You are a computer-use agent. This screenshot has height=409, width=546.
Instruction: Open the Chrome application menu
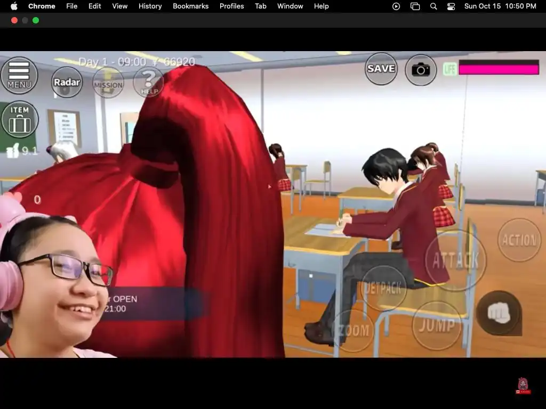(42, 6)
